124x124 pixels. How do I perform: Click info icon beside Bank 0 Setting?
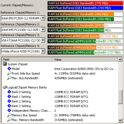(x=9, y=92)
